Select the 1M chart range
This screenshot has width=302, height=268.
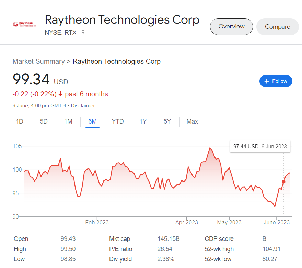pyautogui.click(x=68, y=121)
